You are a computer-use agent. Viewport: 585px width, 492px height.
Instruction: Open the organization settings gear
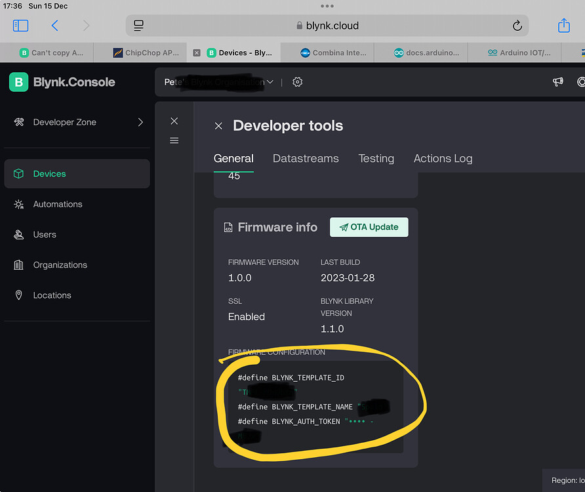pos(297,82)
